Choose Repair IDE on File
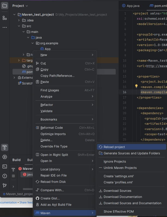 tap(65, 175)
